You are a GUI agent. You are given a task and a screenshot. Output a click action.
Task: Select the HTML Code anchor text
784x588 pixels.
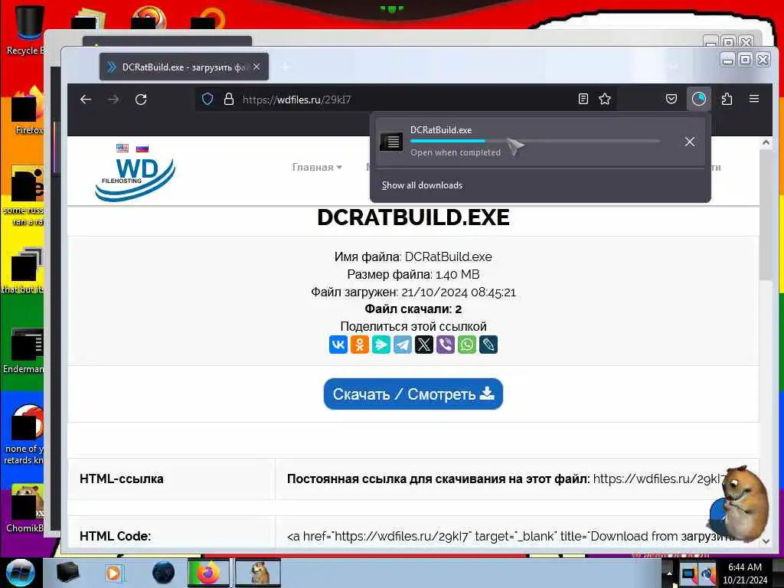pyautogui.click(x=510, y=536)
